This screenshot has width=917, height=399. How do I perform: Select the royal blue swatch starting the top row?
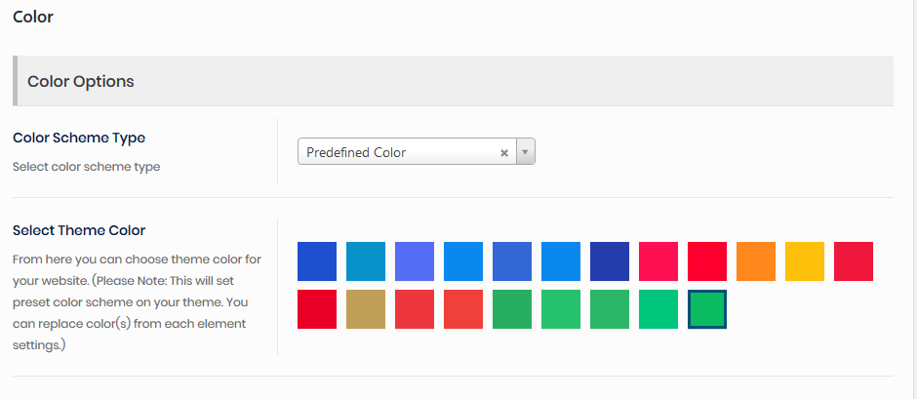click(x=317, y=261)
